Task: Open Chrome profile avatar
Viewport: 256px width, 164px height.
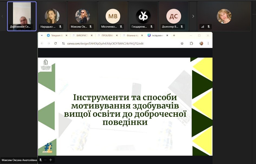Action: 201,43
